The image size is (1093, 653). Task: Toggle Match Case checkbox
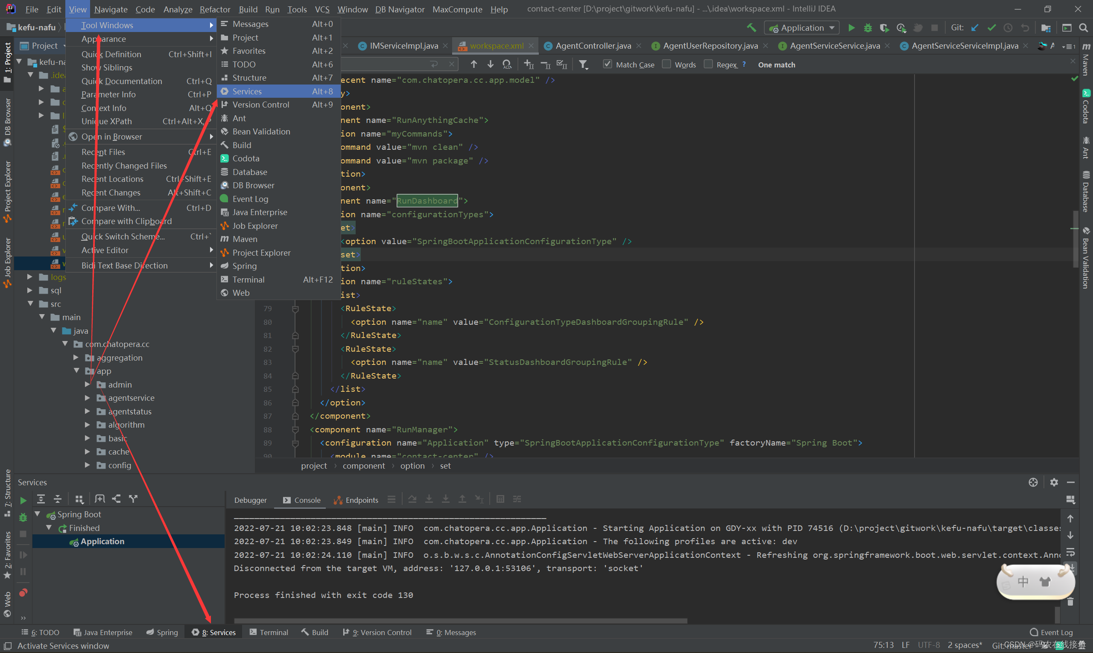[x=608, y=64]
